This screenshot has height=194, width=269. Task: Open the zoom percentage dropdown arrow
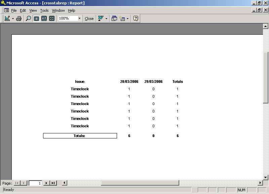79,18
